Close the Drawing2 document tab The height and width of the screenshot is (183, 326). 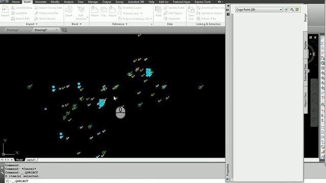pos(57,30)
